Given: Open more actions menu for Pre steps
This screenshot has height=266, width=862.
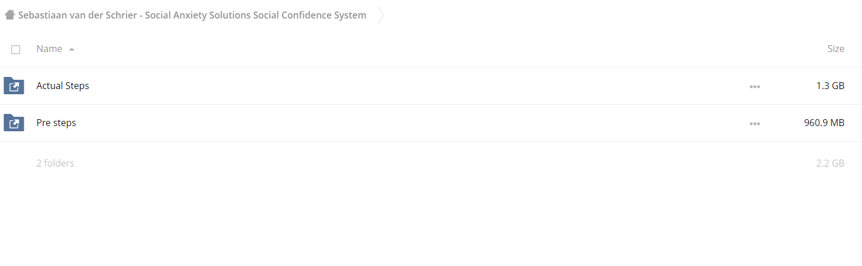Looking at the screenshot, I should tap(754, 124).
